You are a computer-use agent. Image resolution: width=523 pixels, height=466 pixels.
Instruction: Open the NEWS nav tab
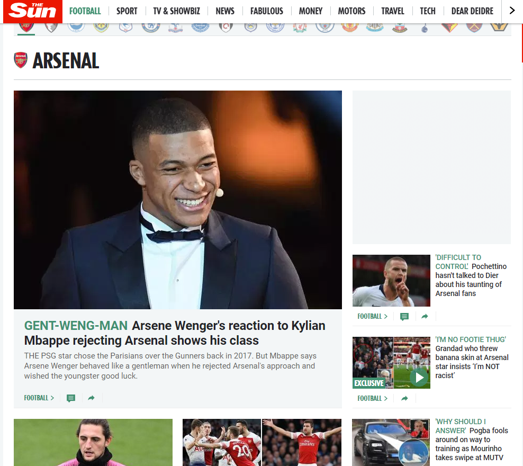225,11
